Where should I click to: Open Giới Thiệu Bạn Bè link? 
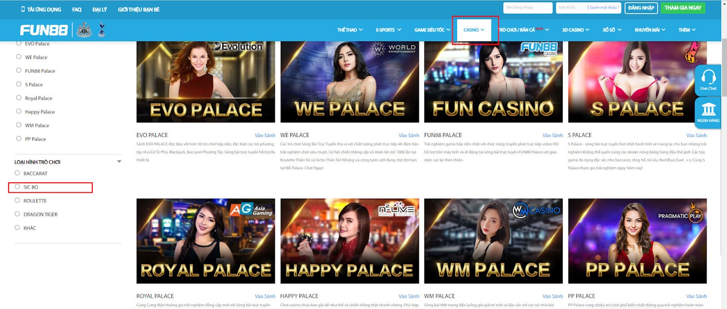pyautogui.click(x=139, y=9)
